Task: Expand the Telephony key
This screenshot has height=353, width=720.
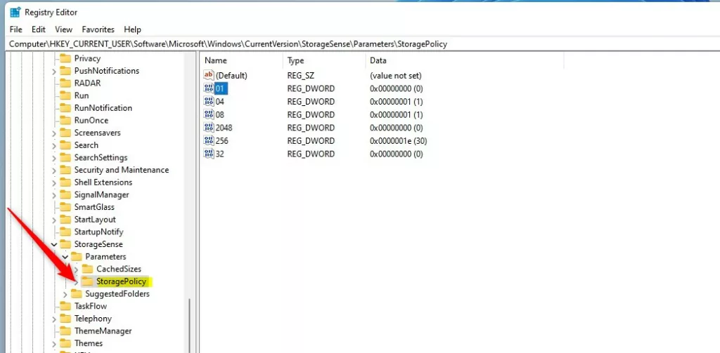Action: (54, 319)
